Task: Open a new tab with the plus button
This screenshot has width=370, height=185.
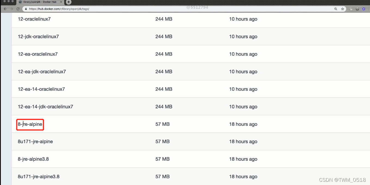Action: [x=69, y=2]
